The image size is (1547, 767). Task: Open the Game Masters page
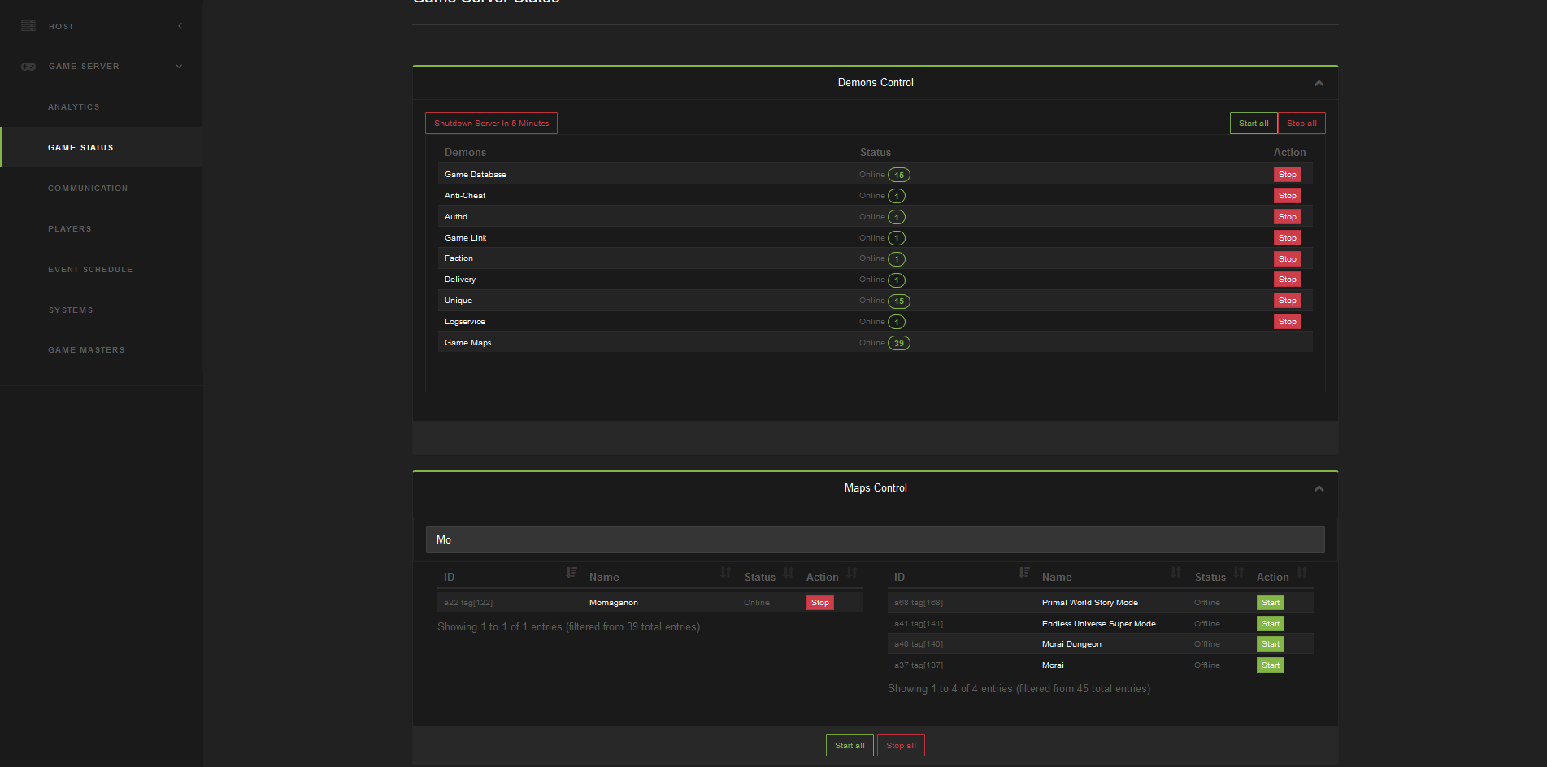86,350
